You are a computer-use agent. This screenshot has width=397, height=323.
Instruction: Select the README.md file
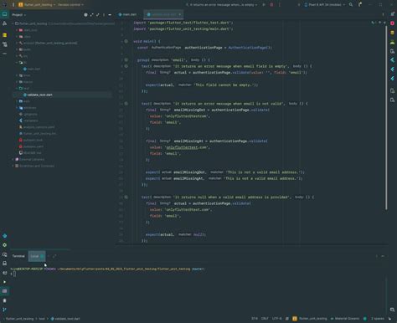(x=30, y=153)
